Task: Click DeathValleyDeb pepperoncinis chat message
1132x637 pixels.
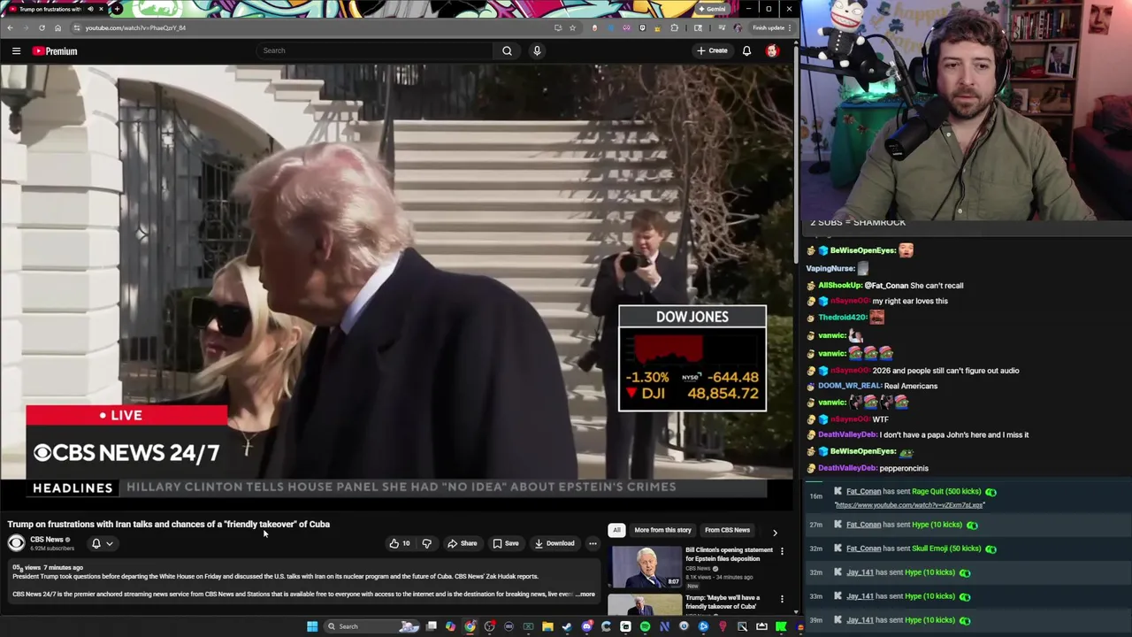Action: 867,468
